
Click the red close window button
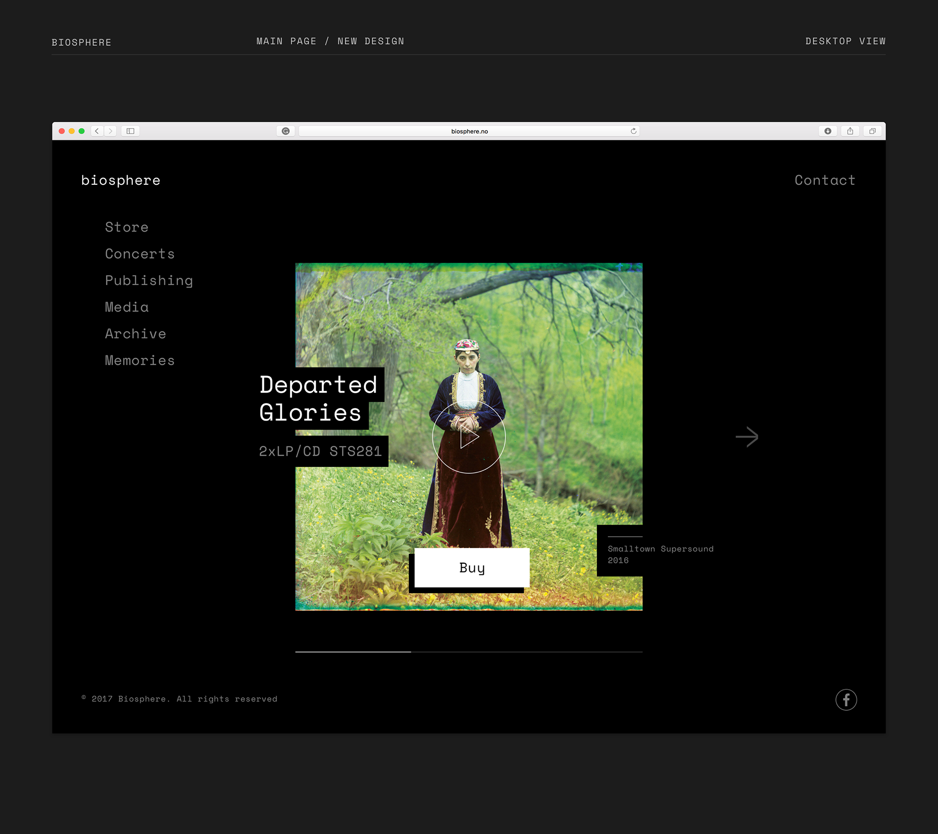click(62, 131)
